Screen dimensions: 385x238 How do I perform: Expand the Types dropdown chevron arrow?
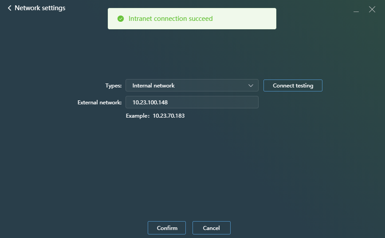click(251, 86)
